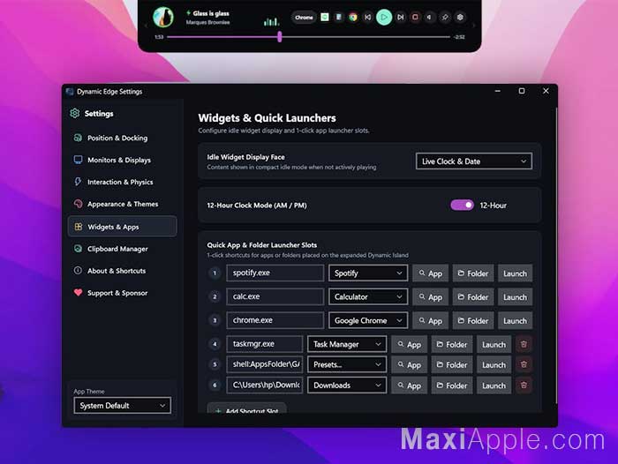Viewport: 618px width, 464px height.
Task: Click the red stop button in media island
Action: coord(415,18)
